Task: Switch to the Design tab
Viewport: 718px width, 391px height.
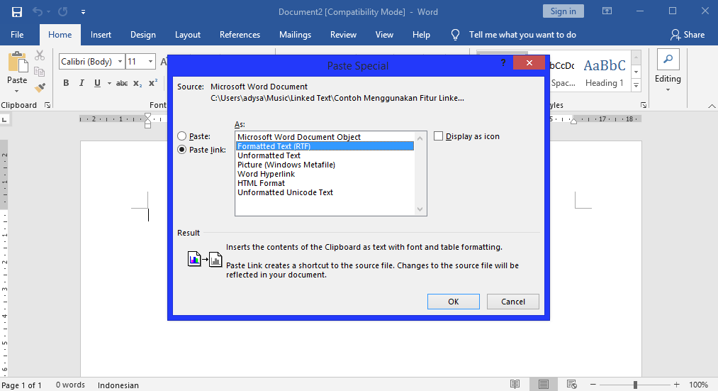Action: (x=143, y=35)
